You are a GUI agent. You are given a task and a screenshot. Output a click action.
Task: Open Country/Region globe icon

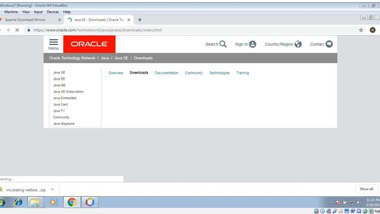298,44
